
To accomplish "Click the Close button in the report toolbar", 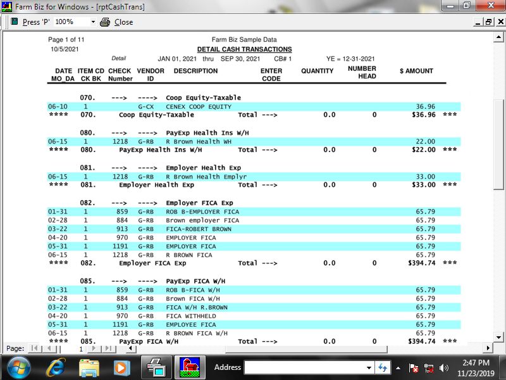I will coord(123,22).
